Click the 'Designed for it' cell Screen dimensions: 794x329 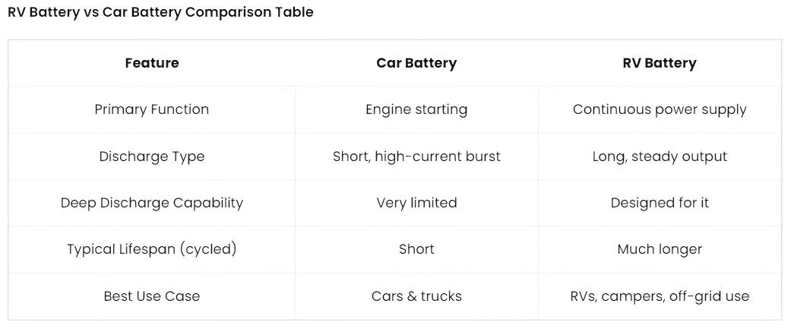(659, 203)
